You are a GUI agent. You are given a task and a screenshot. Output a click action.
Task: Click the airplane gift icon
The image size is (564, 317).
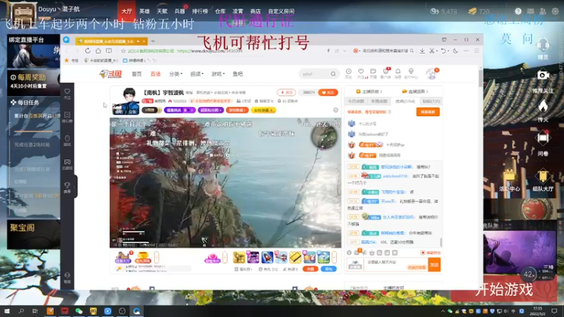[281, 257]
